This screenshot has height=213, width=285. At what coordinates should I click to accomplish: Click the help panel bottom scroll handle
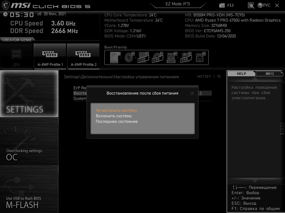click(x=255, y=181)
